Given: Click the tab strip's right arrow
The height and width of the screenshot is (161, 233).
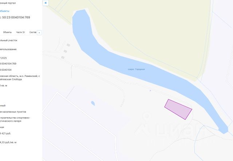Looking at the screenshot, I should click(39, 33).
